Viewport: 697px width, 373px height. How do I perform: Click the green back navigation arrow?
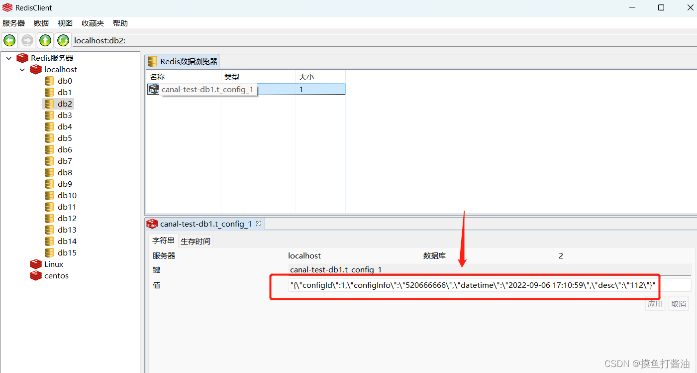point(9,40)
